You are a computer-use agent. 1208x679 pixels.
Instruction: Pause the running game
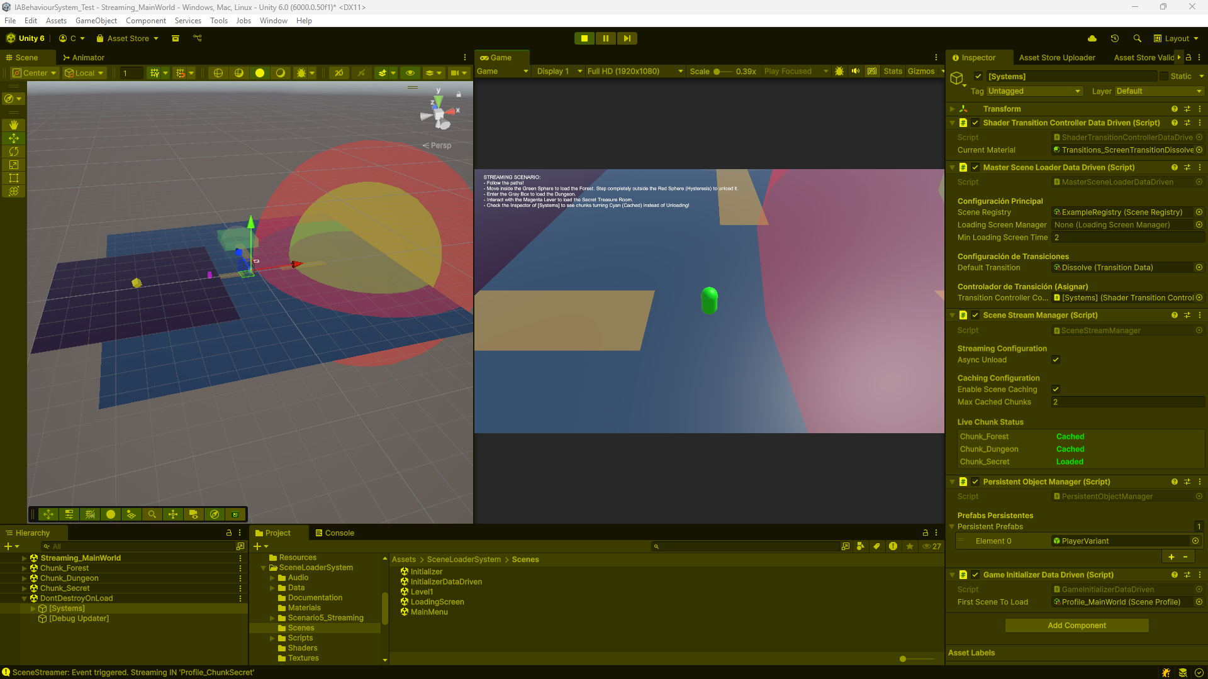606,38
